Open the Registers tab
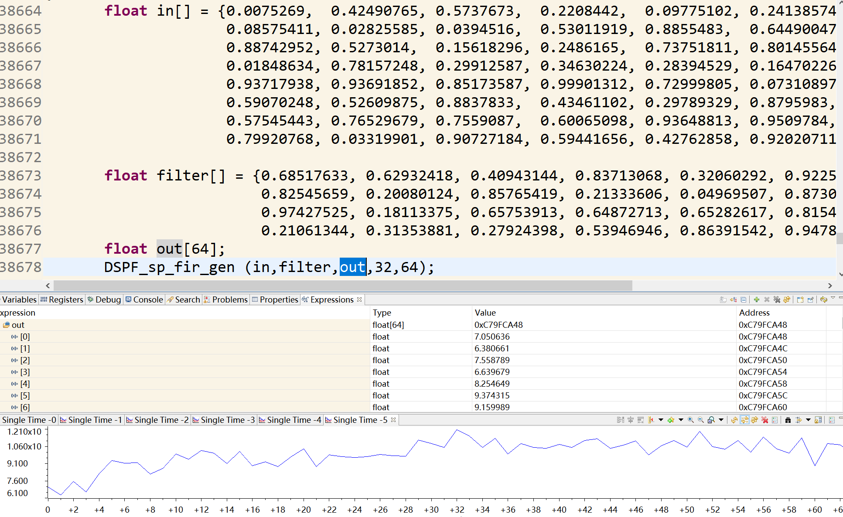Image resolution: width=843 pixels, height=517 pixels. pos(62,299)
